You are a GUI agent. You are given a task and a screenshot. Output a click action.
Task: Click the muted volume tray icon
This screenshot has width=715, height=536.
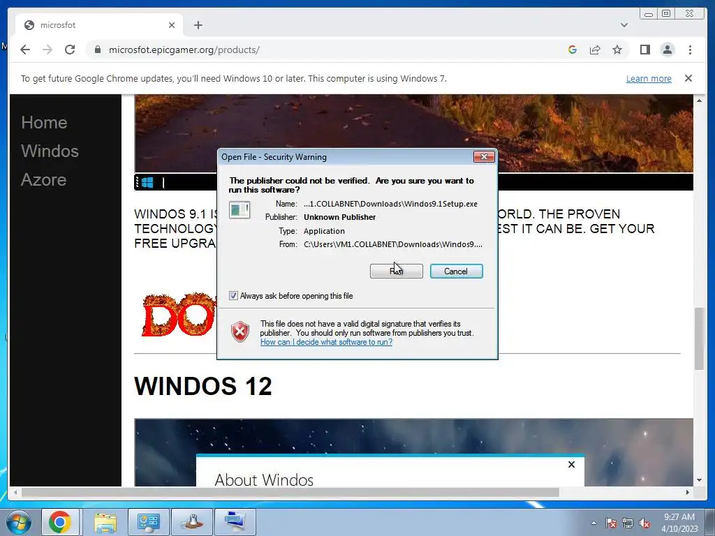(x=644, y=523)
